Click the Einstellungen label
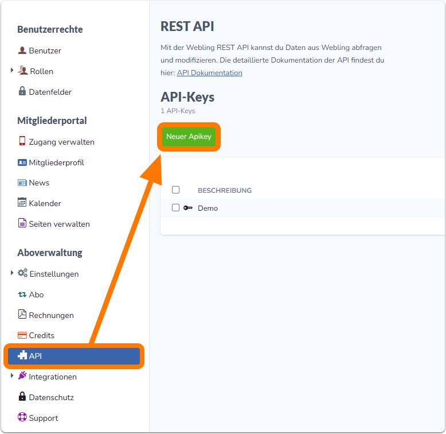This screenshot has width=446, height=434. (54, 274)
